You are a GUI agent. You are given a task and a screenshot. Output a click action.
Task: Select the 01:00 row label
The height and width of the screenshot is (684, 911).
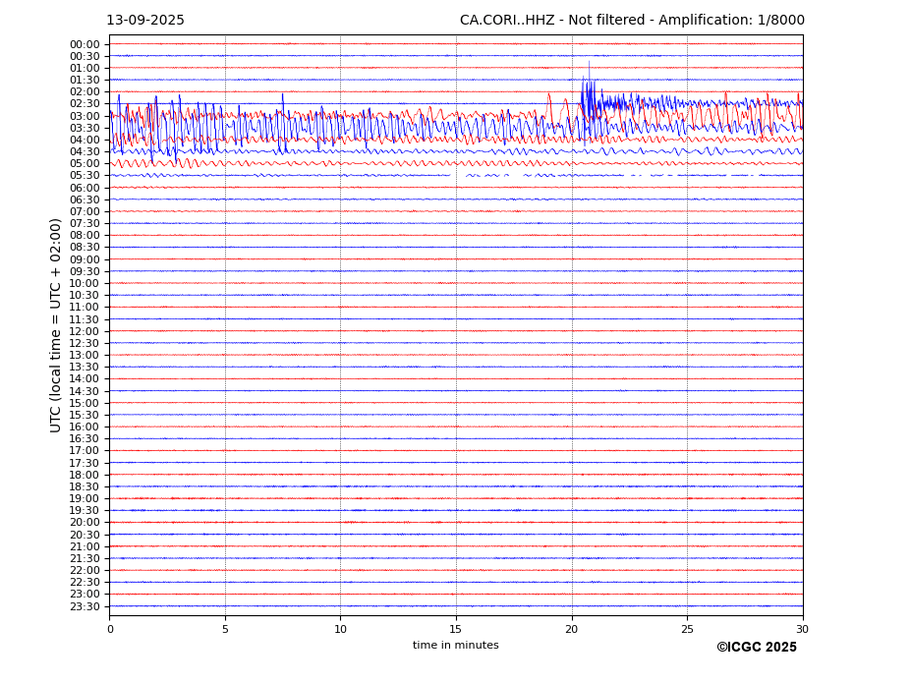click(x=85, y=68)
